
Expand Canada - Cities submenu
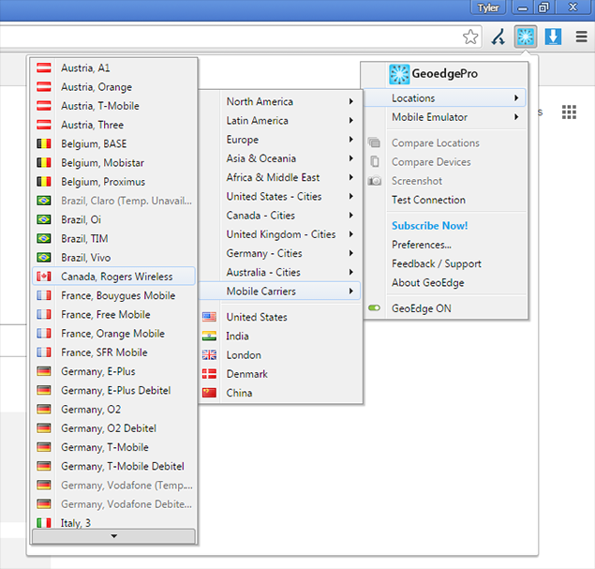tap(279, 216)
